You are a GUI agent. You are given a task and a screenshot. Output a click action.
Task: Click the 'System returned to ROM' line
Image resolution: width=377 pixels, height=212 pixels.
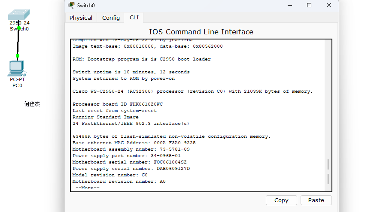[x=124, y=79]
